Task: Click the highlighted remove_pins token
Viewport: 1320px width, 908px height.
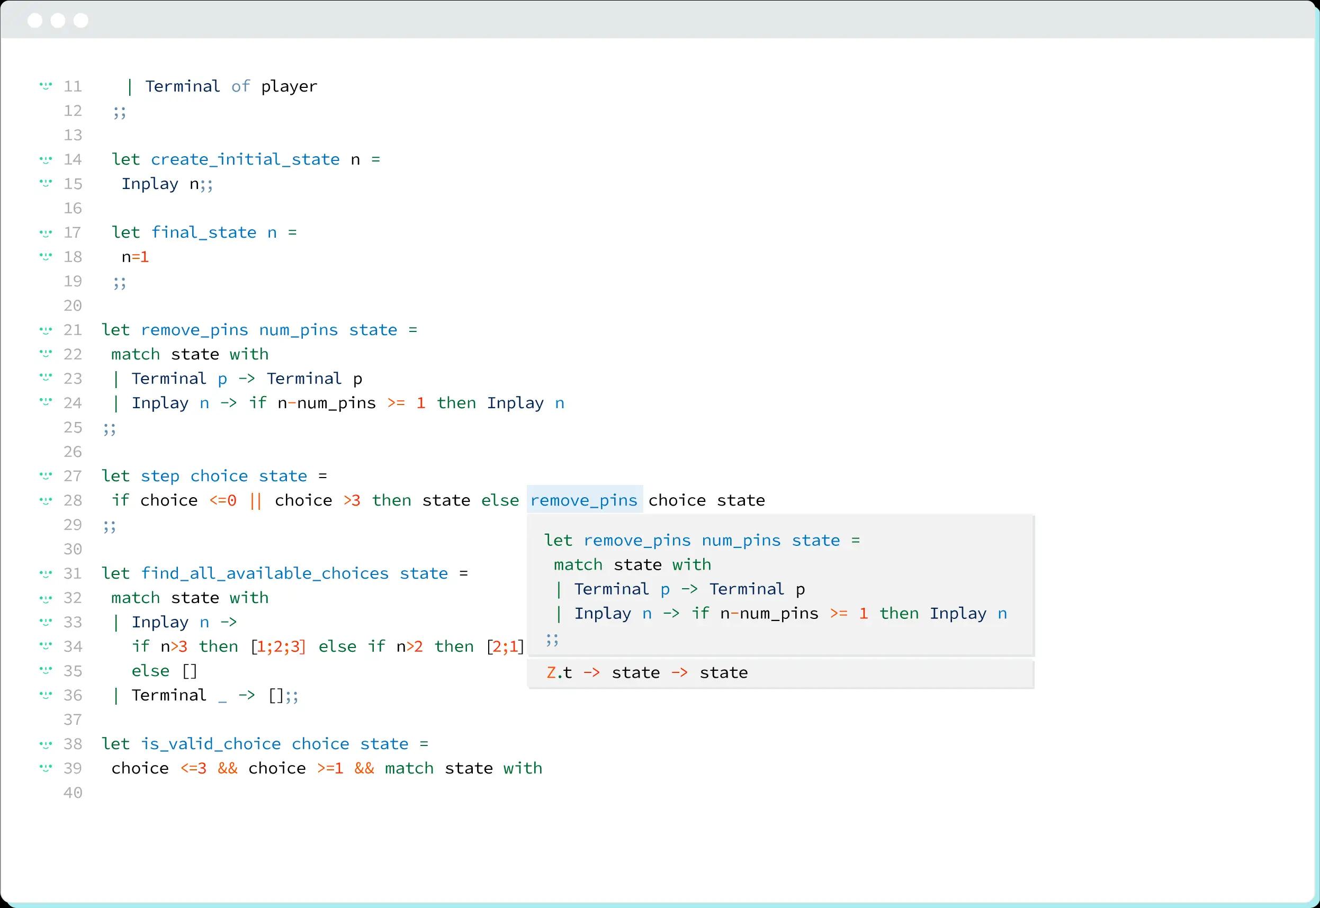Action: [x=584, y=500]
